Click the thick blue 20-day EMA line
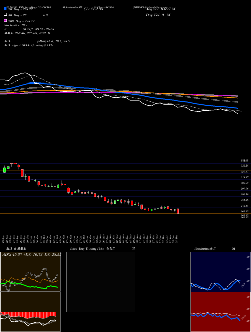 pos(118,92)
